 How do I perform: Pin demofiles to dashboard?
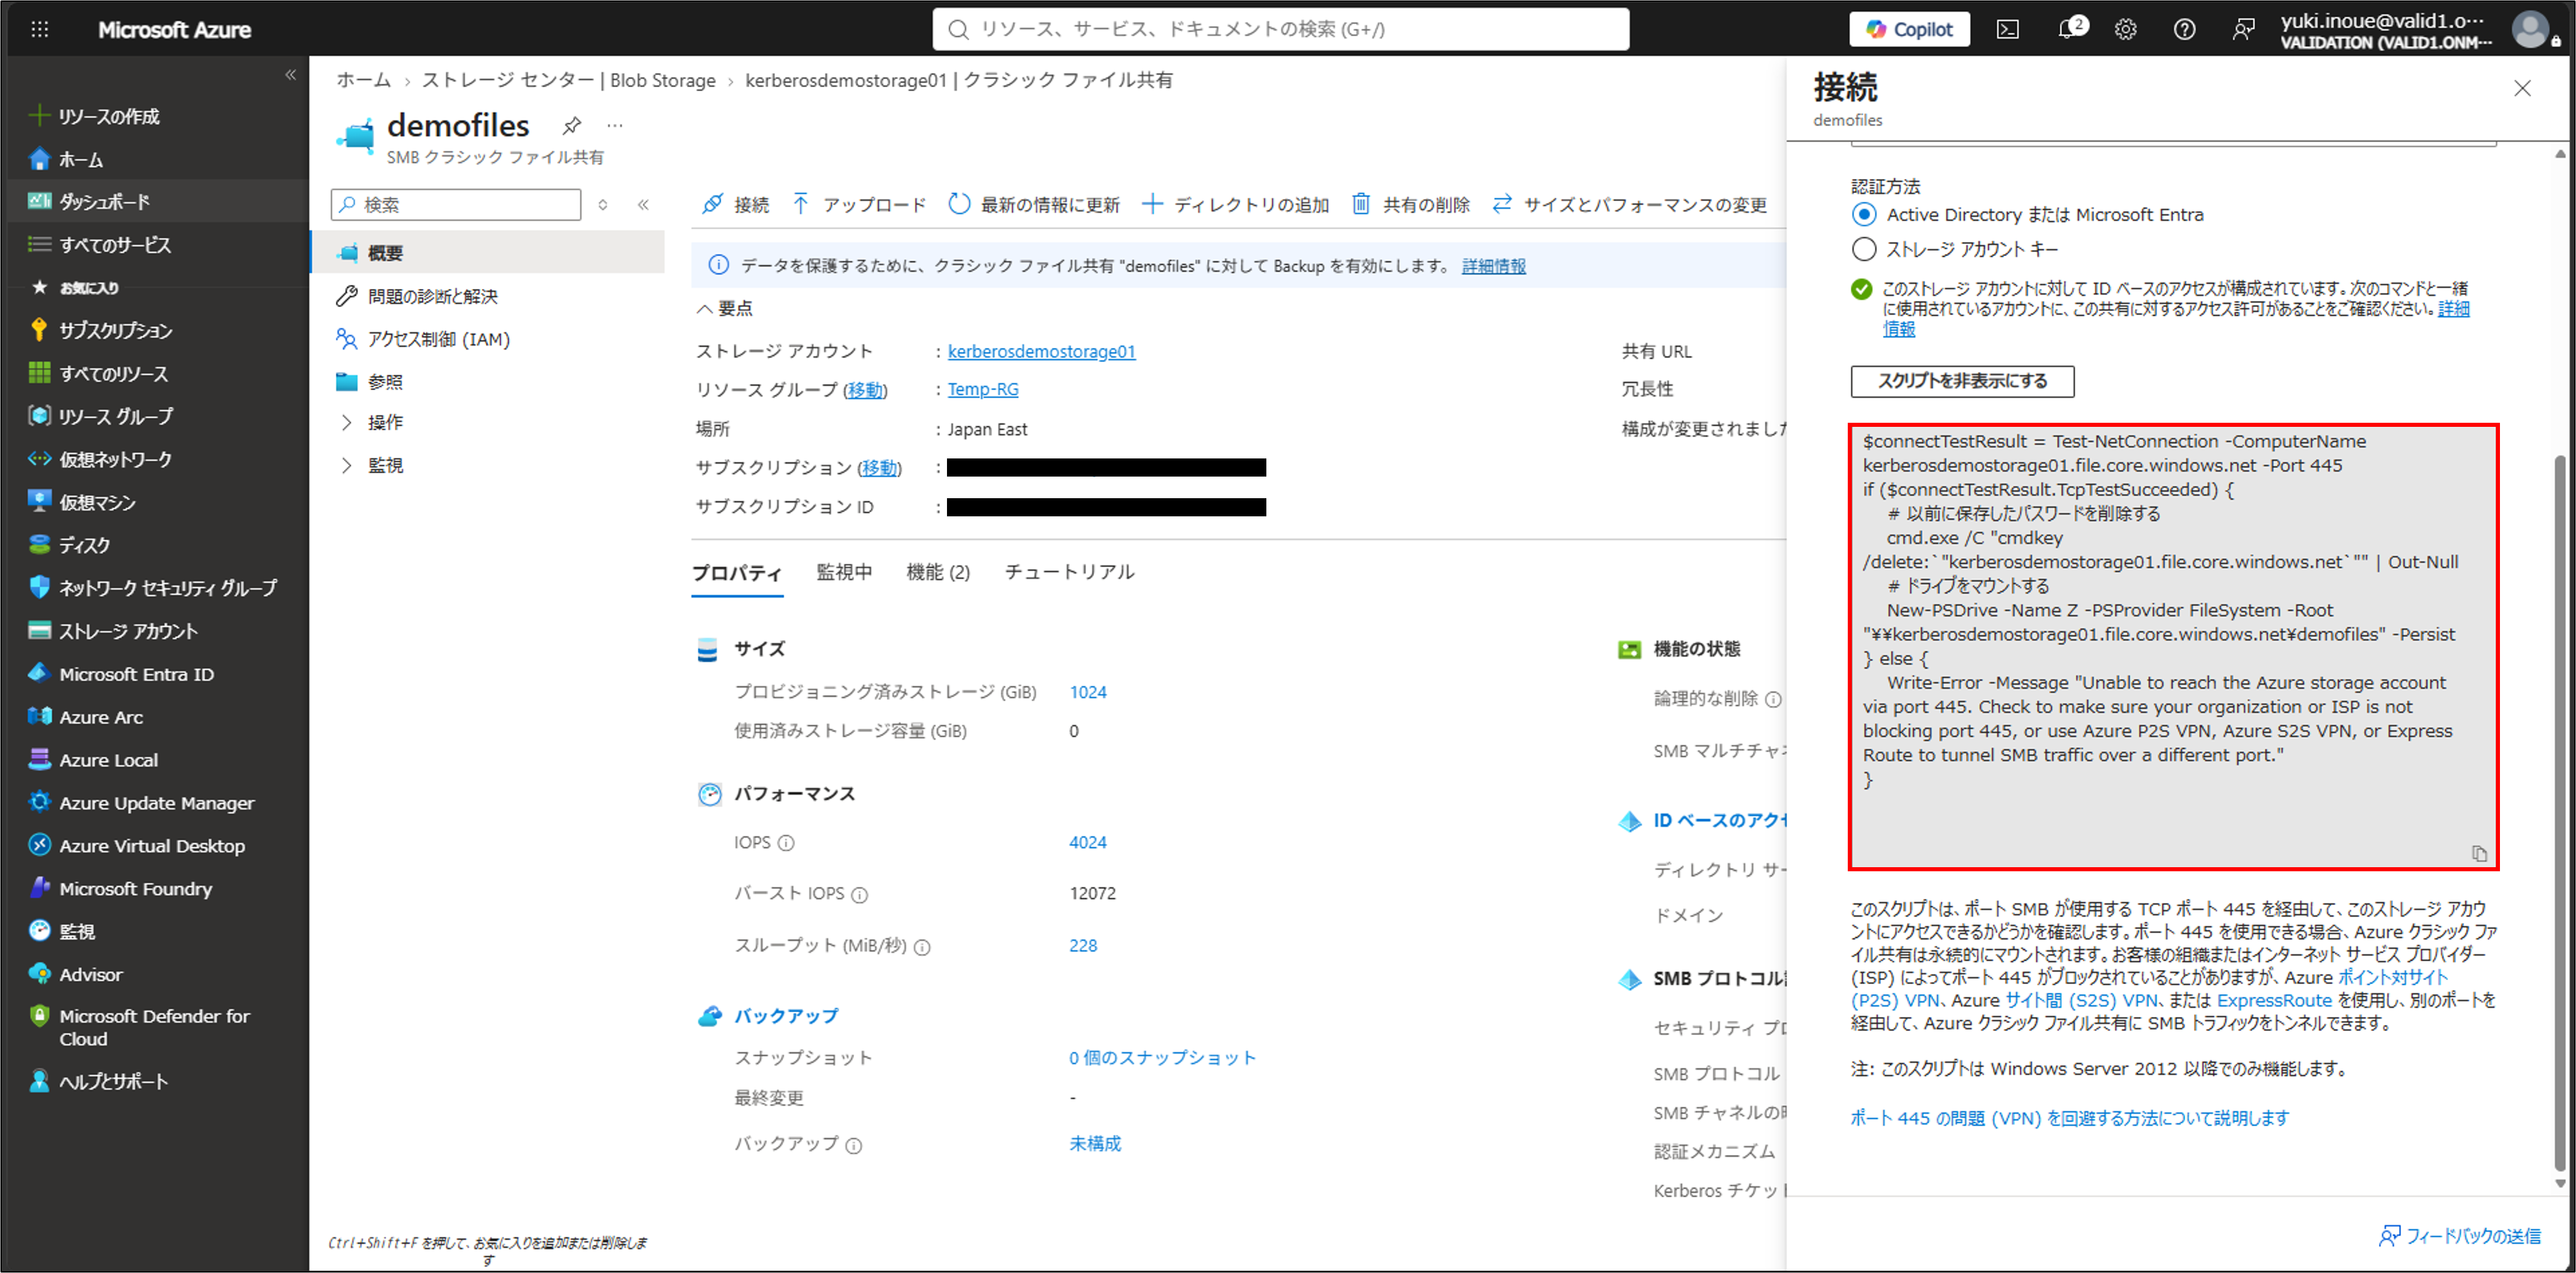coord(571,125)
